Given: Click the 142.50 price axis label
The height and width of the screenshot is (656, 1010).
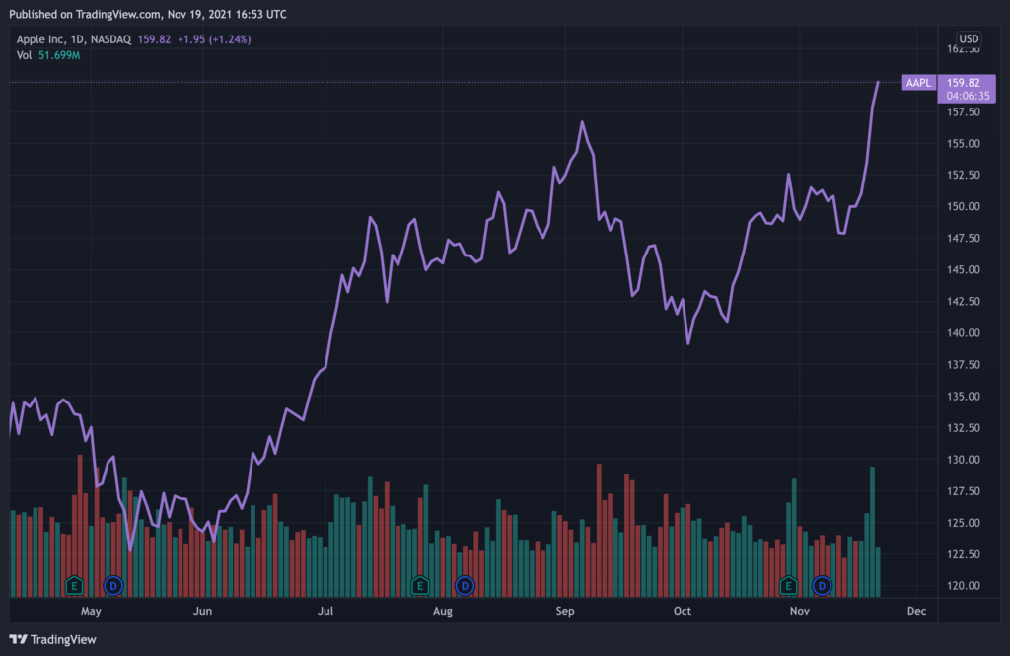Looking at the screenshot, I should pos(963,302).
